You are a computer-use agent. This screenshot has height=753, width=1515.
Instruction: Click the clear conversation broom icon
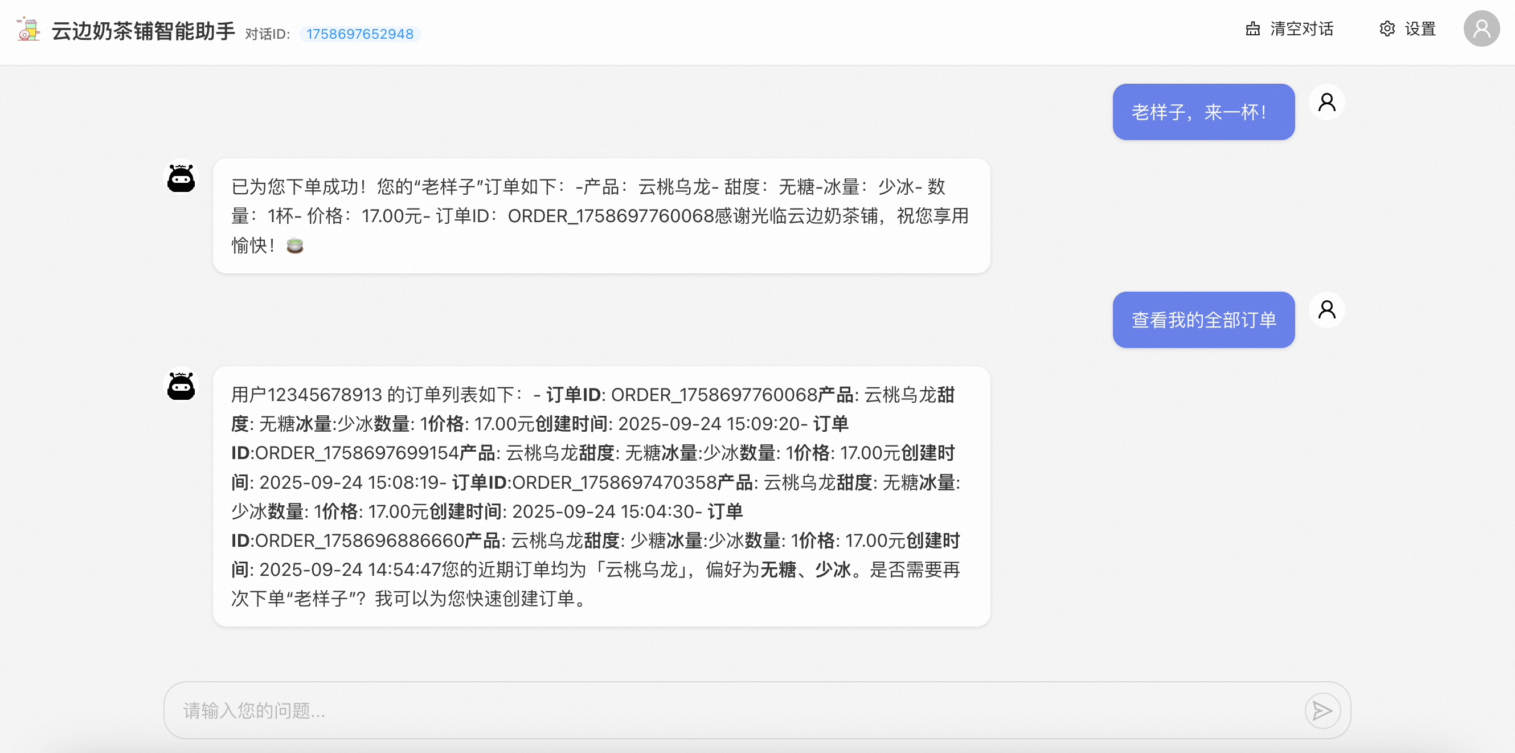click(x=1252, y=29)
